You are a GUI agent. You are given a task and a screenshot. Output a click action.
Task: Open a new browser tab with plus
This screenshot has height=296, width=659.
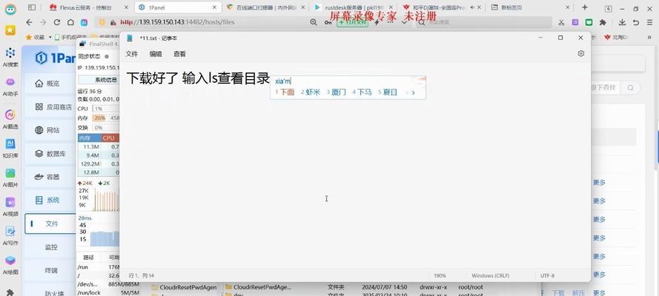585,7
